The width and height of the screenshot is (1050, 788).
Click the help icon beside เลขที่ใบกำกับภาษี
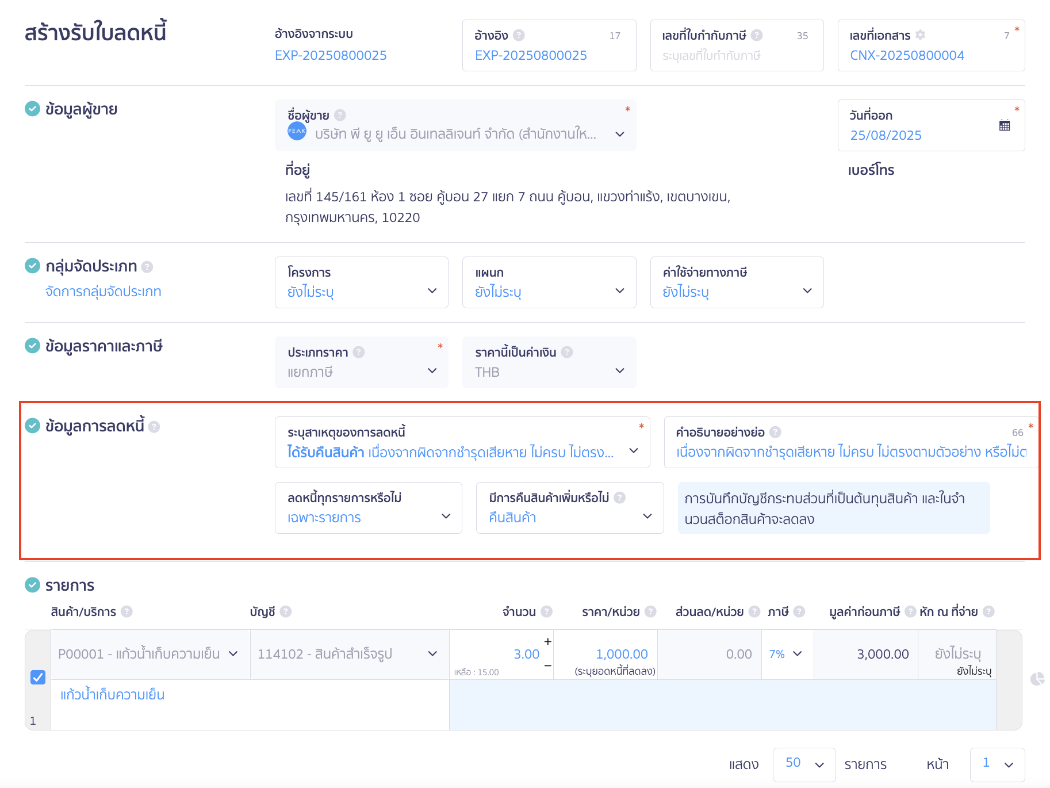point(757,35)
